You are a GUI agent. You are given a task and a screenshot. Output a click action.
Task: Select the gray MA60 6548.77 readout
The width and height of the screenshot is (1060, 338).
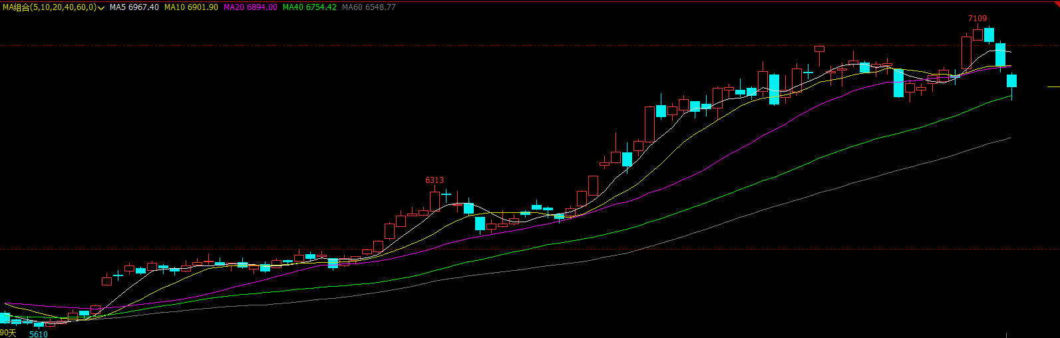point(369,7)
